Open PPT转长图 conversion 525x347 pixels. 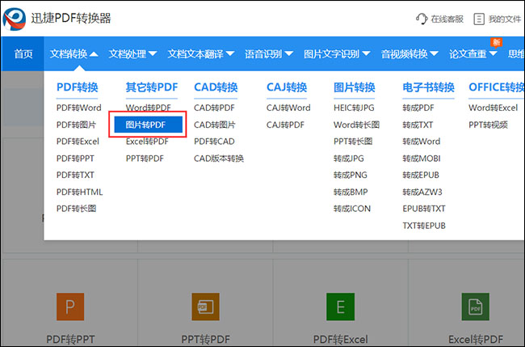pos(353,142)
